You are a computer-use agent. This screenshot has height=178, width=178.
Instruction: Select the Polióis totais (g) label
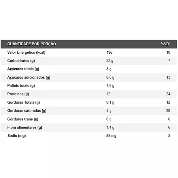click(x=21, y=86)
